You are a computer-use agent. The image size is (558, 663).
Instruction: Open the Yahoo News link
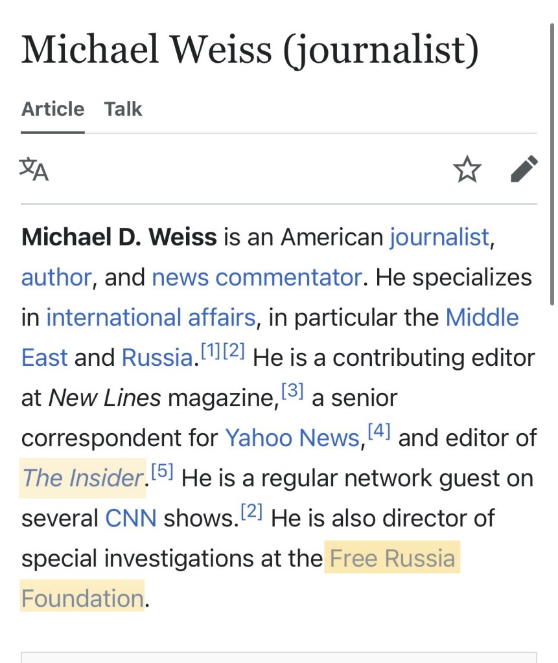click(292, 438)
